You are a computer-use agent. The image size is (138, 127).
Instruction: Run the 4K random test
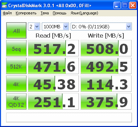pos(16,84)
